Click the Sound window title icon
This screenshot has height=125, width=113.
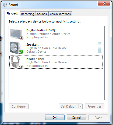pyautogui.click(x=5, y=5)
